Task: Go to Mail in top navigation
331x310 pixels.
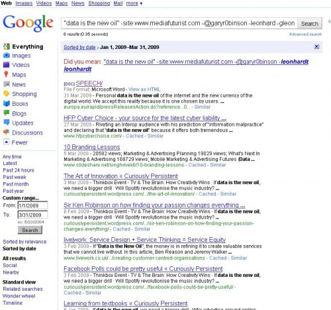Action: [118, 3]
